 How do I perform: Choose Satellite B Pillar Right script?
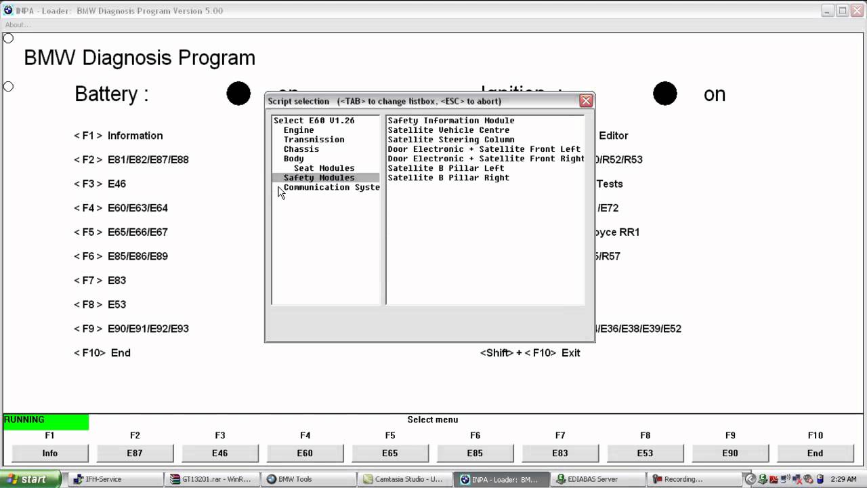pos(448,178)
